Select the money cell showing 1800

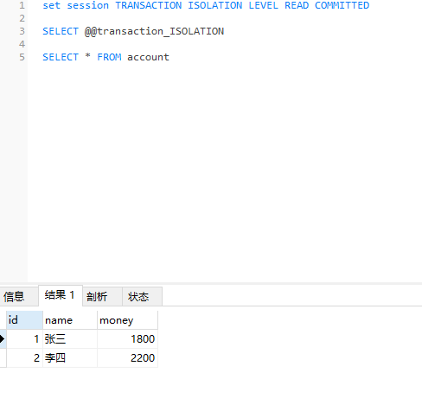pos(127,339)
